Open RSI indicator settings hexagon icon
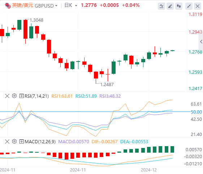The width and height of the screenshot is (203, 174). tap(14, 96)
